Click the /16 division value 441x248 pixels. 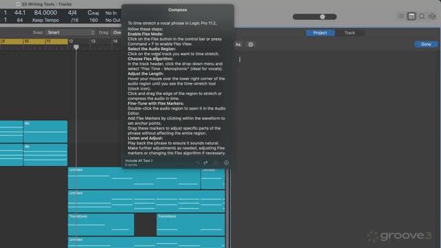(x=74, y=20)
